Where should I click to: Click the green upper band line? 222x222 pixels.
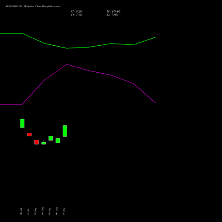click(x=89, y=47)
